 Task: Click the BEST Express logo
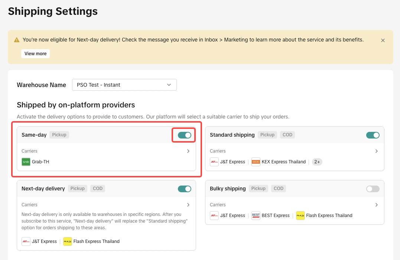[256, 216]
